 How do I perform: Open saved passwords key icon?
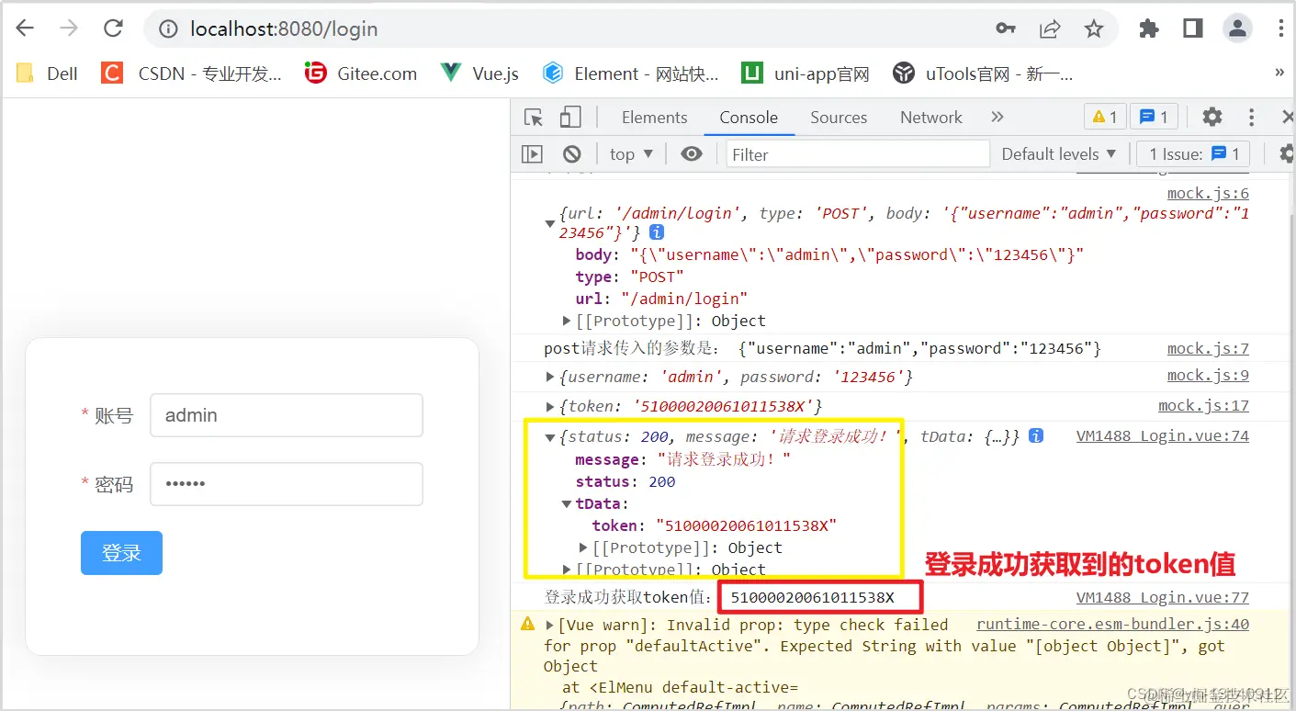[1006, 28]
